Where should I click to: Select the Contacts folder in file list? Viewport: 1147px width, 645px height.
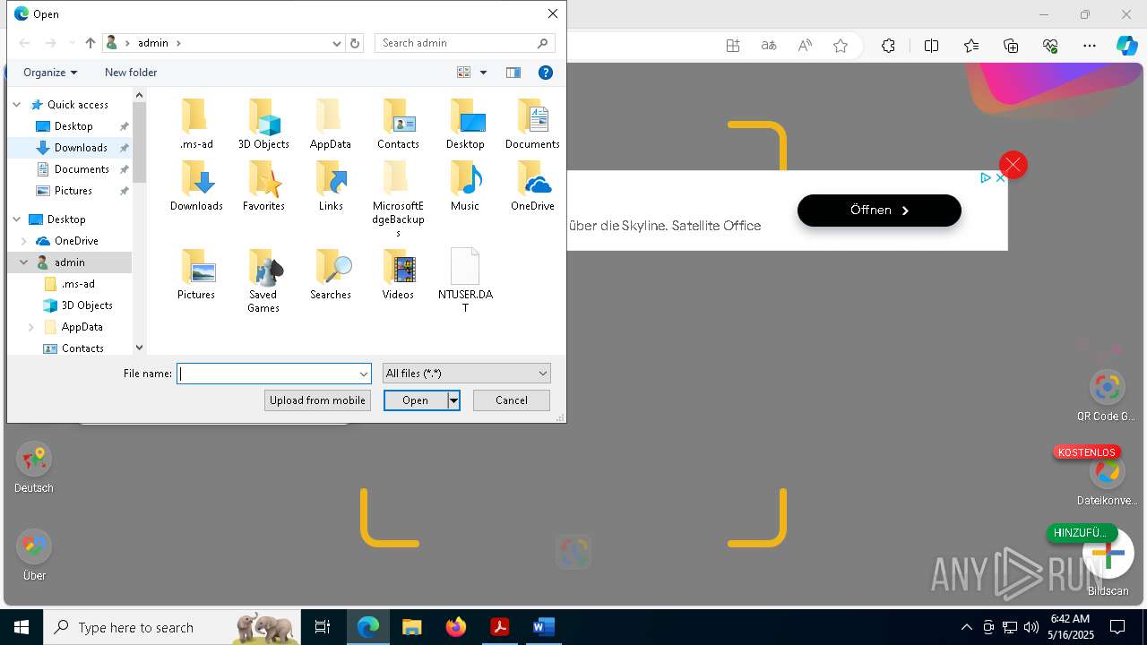(x=398, y=125)
